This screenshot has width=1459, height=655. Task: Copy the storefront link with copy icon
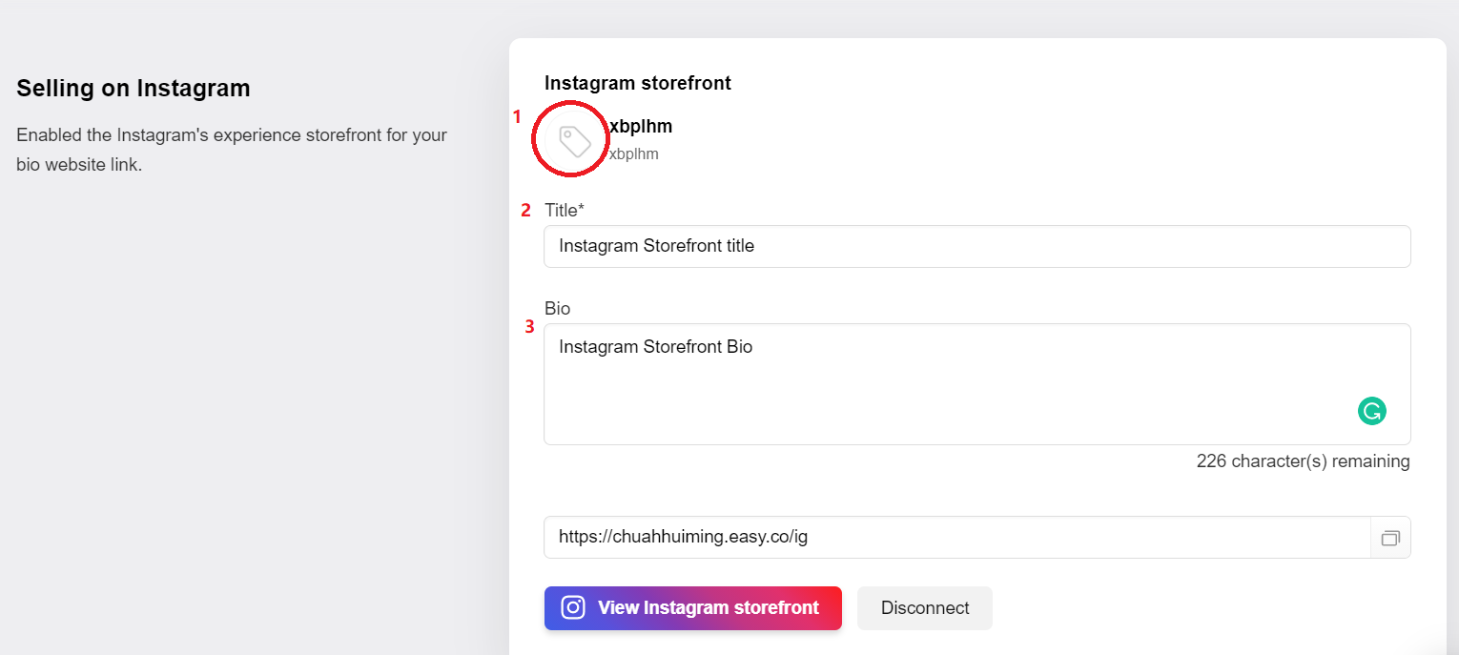coord(1390,538)
